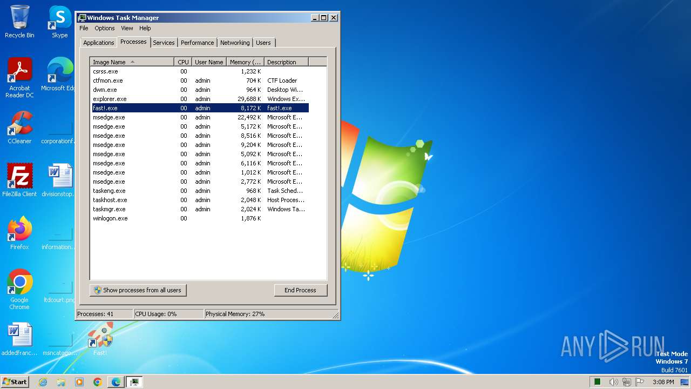Open the Start menu
The image size is (691, 389).
15,381
